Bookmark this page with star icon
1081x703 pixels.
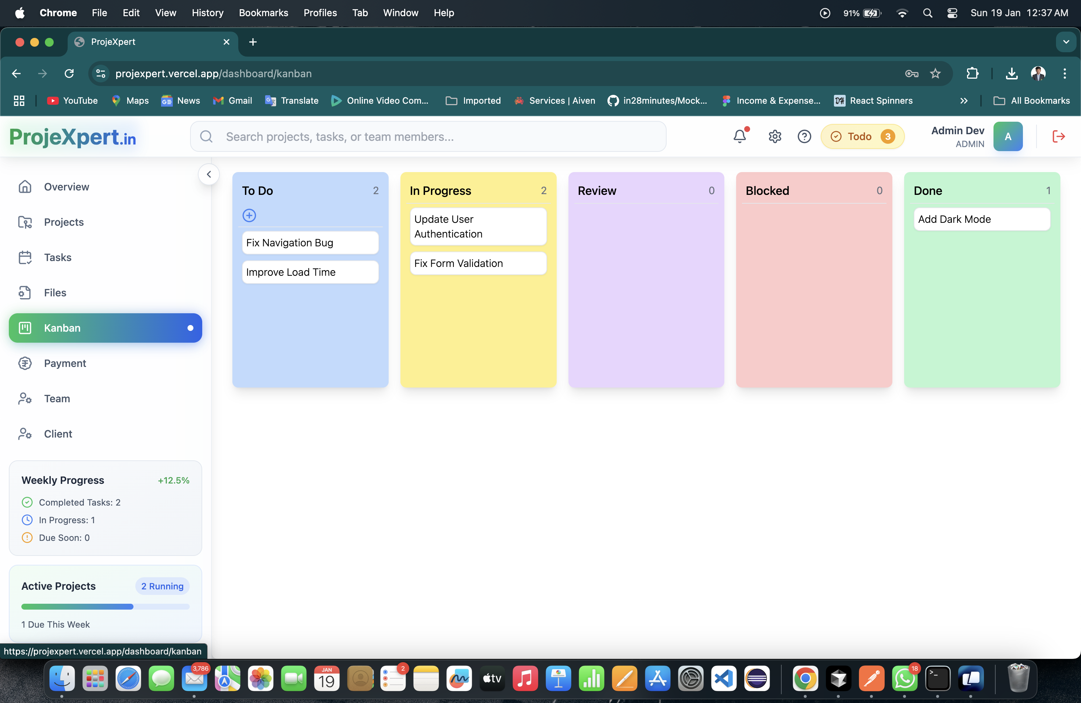(x=935, y=74)
